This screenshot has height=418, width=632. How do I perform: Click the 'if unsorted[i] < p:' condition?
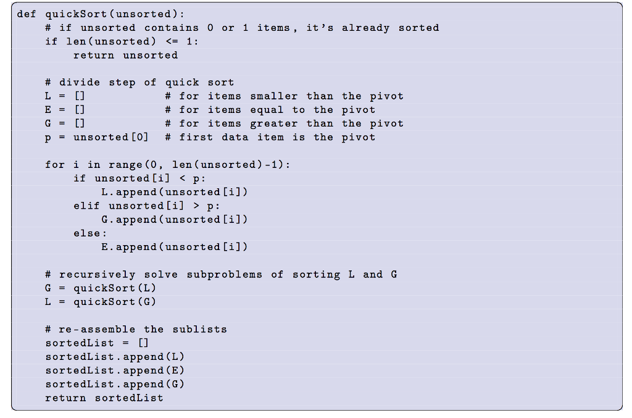[139, 178]
